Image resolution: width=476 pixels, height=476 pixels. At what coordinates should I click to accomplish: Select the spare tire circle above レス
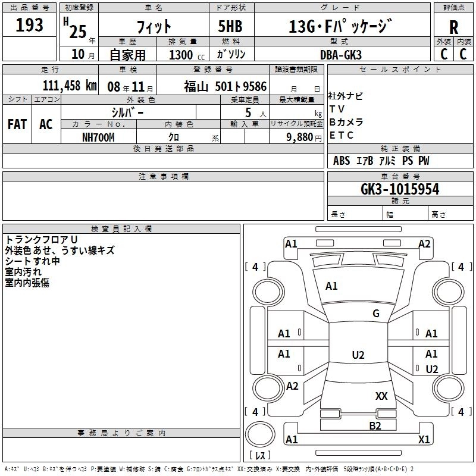pos(260,434)
